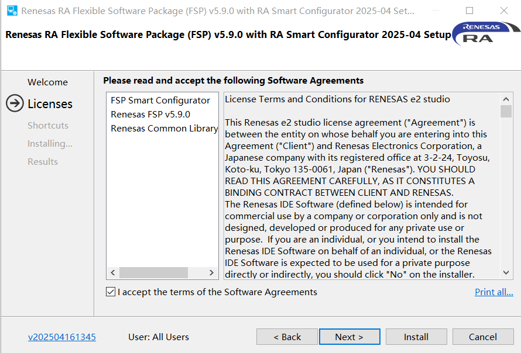Open the Print all link
Image resolution: width=521 pixels, height=353 pixels.
point(493,292)
